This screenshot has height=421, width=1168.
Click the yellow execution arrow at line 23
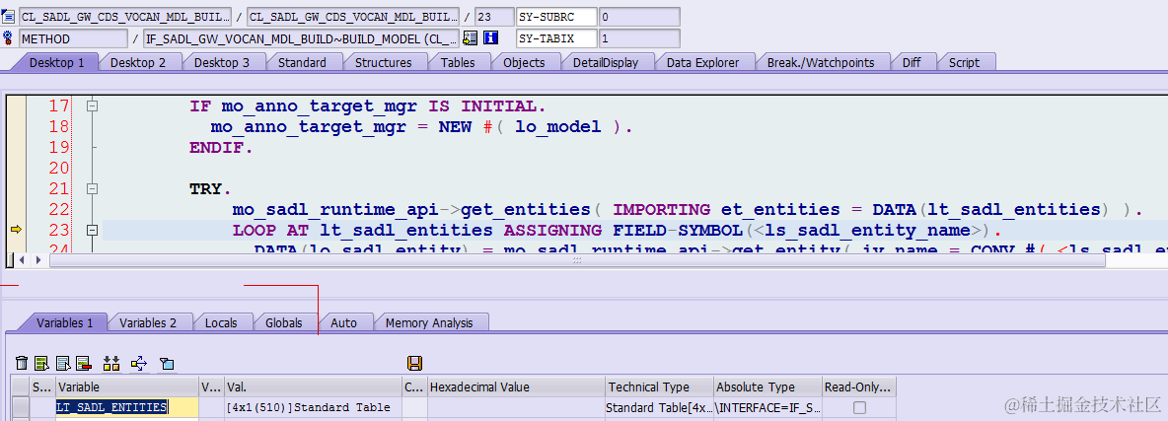click(16, 231)
